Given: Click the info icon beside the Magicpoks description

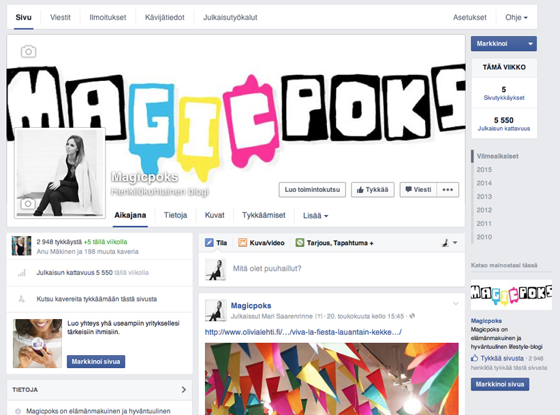Looking at the screenshot, I should click(x=18, y=411).
